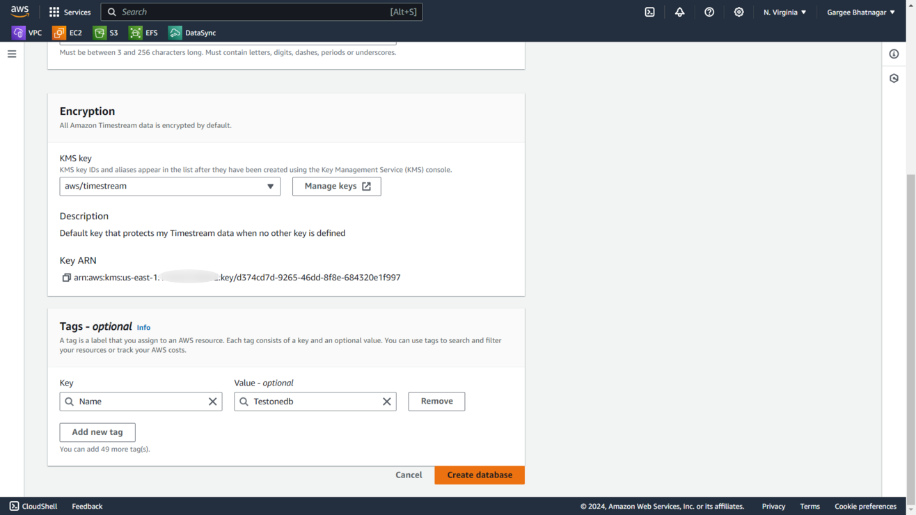The image size is (916, 515).
Task: Open the EFS shortcut
Action: (143, 33)
